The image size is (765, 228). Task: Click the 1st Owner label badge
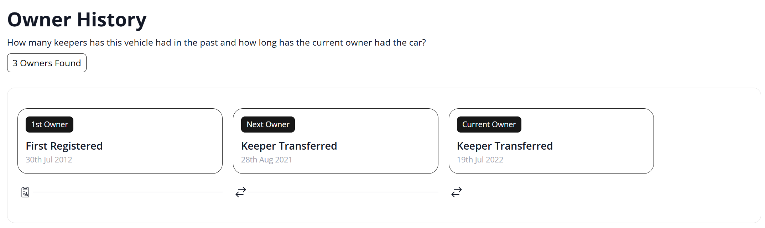point(50,124)
